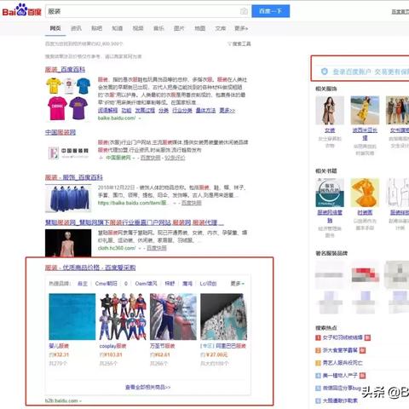Click the 阿里巴巴服装 patterned fabric image

(224, 317)
